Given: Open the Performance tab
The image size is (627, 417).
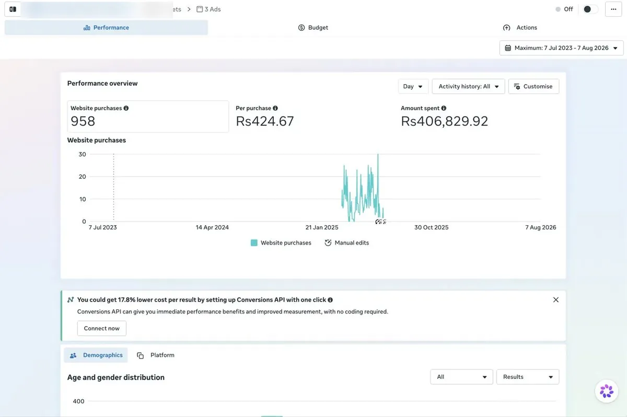Looking at the screenshot, I should pyautogui.click(x=106, y=28).
